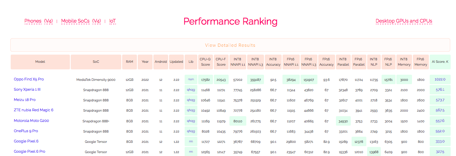Open Desktop GPUs and CPUs ranking
This screenshot has width=456, height=156.
pyautogui.click(x=404, y=21)
